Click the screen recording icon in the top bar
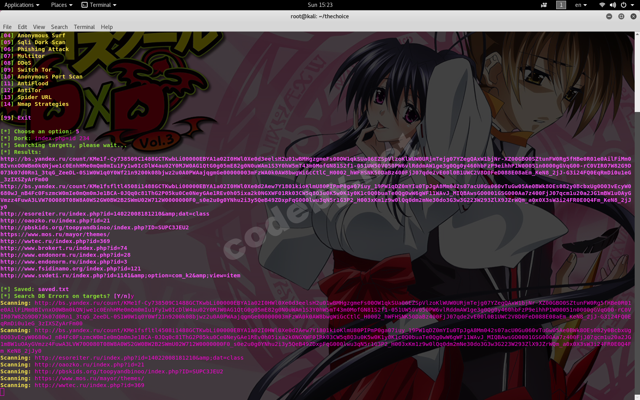This screenshot has height=400, width=640. click(544, 5)
